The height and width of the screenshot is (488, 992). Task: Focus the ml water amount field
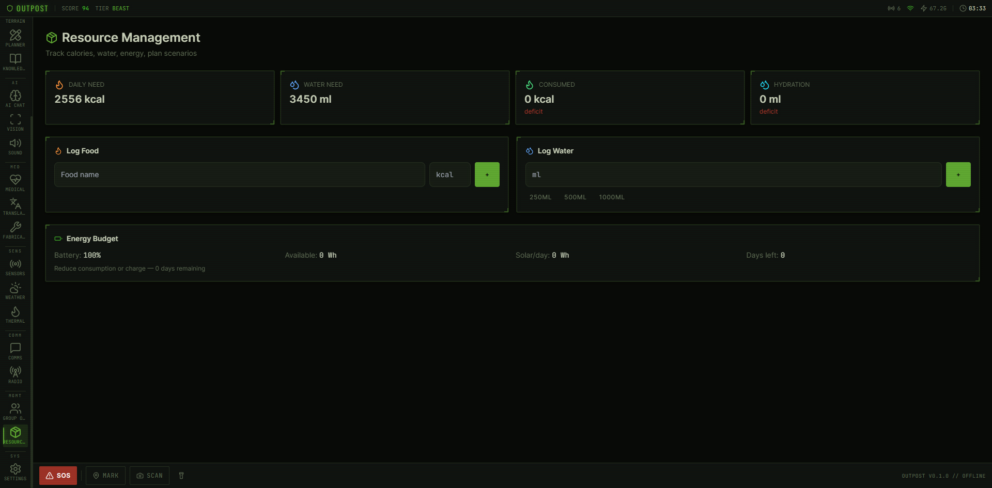pos(733,175)
